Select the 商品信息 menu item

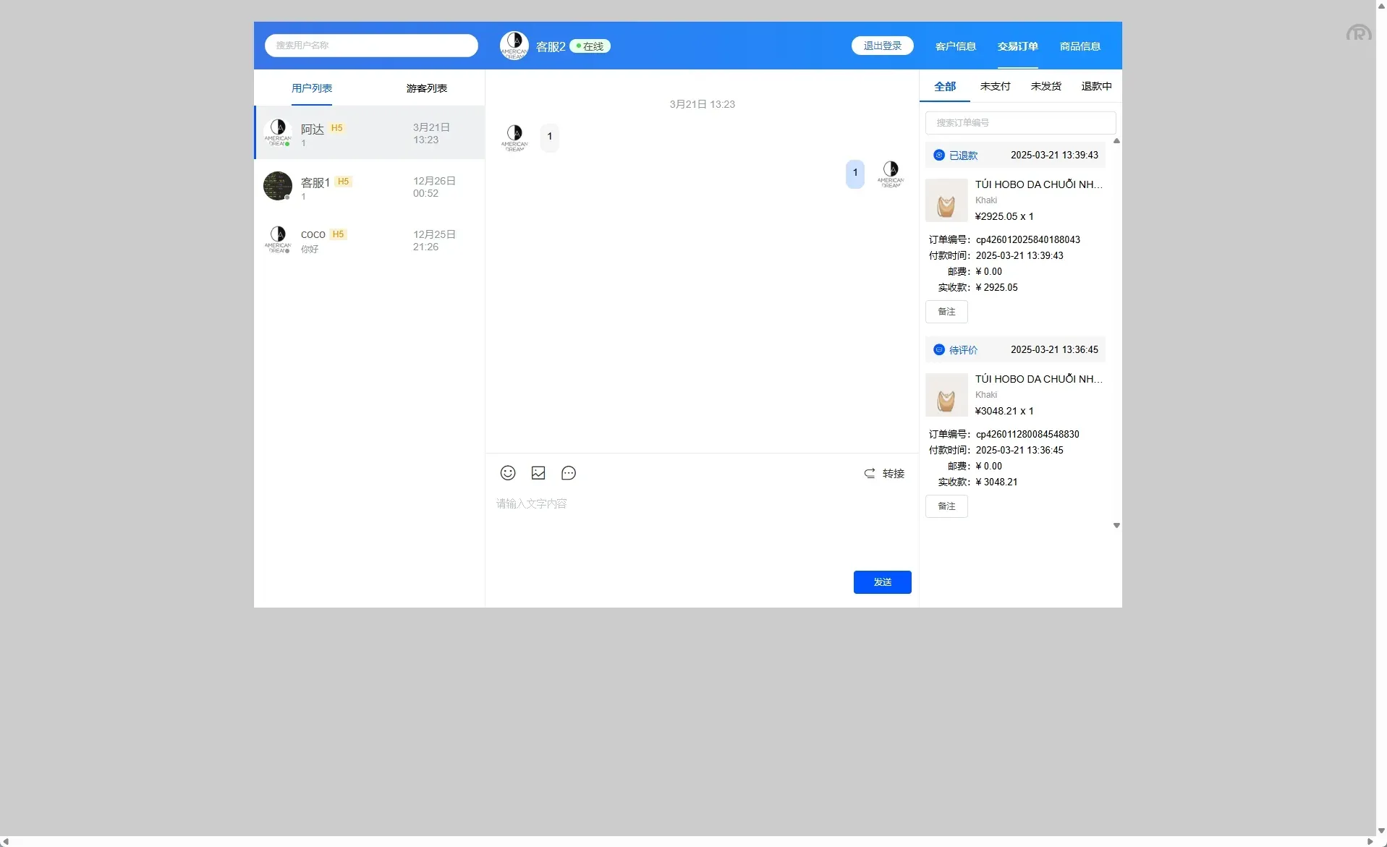(x=1079, y=46)
